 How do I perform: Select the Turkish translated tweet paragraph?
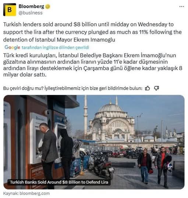click(93, 65)
